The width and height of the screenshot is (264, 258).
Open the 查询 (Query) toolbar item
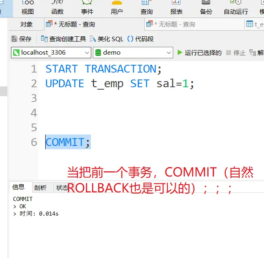pyautogui.click(x=147, y=8)
